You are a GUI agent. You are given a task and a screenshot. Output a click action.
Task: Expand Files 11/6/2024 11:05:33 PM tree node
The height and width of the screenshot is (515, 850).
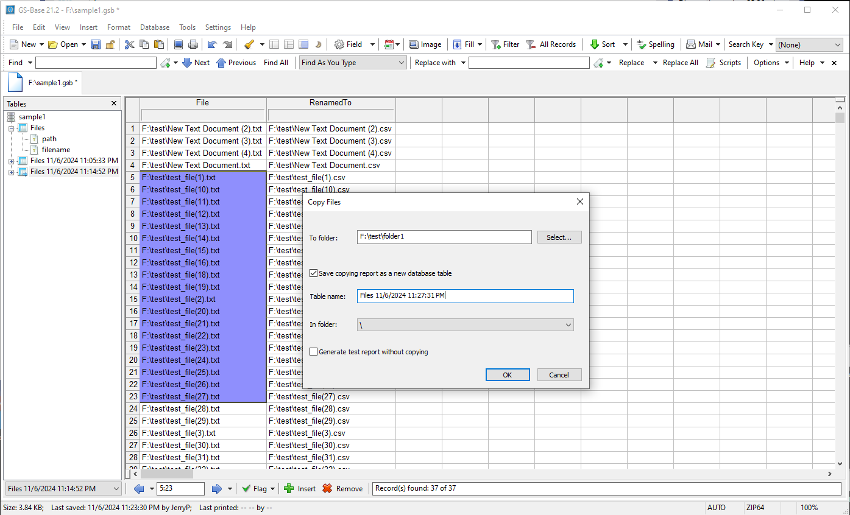point(11,161)
